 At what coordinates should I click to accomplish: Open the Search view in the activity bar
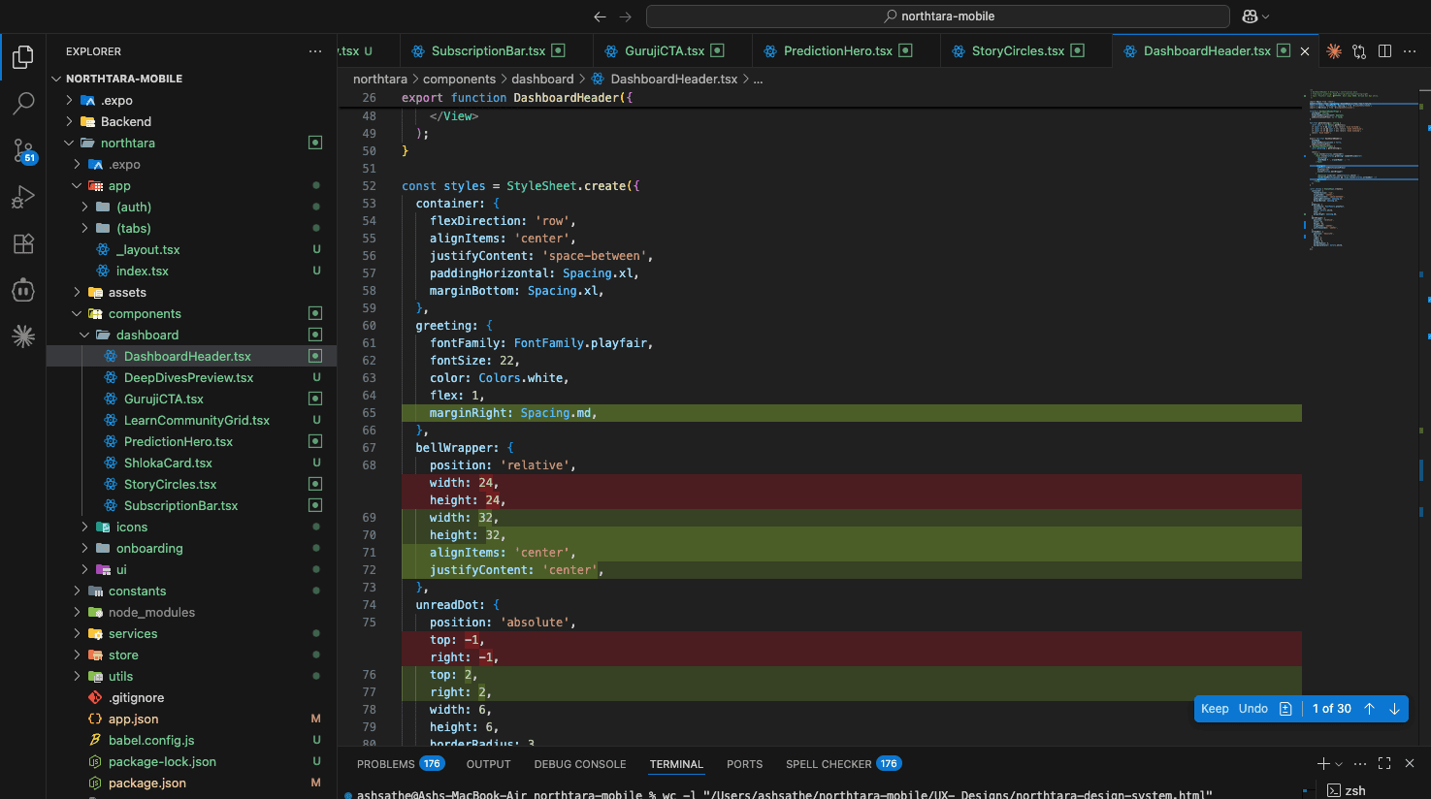(x=23, y=103)
